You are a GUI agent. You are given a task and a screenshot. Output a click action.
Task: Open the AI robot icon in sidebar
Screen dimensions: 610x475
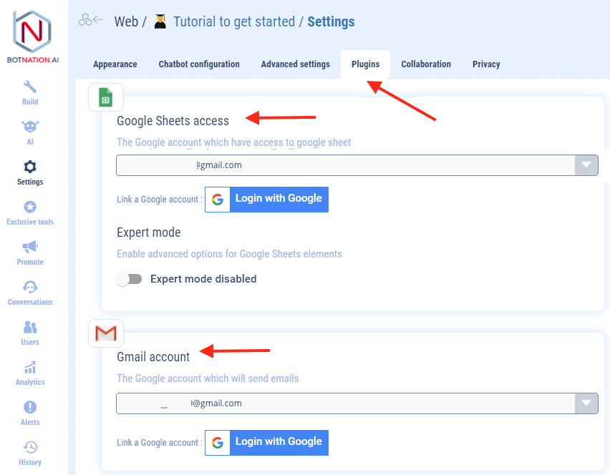click(x=30, y=127)
